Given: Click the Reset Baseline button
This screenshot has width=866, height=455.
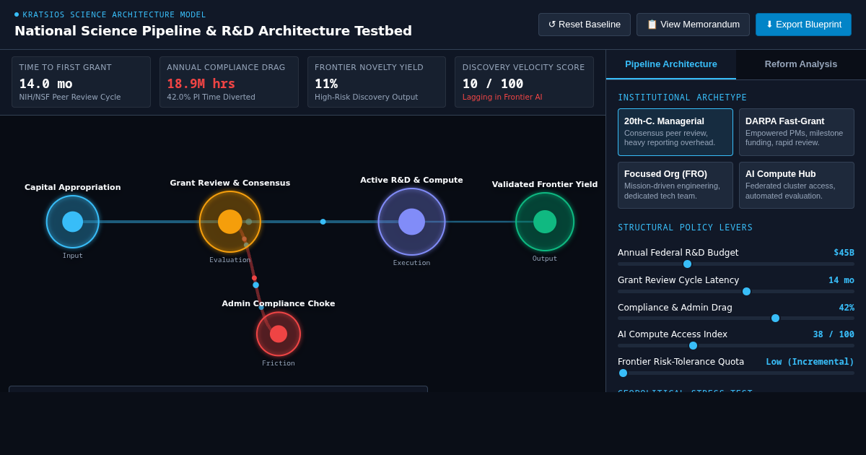Looking at the screenshot, I should point(585,25).
